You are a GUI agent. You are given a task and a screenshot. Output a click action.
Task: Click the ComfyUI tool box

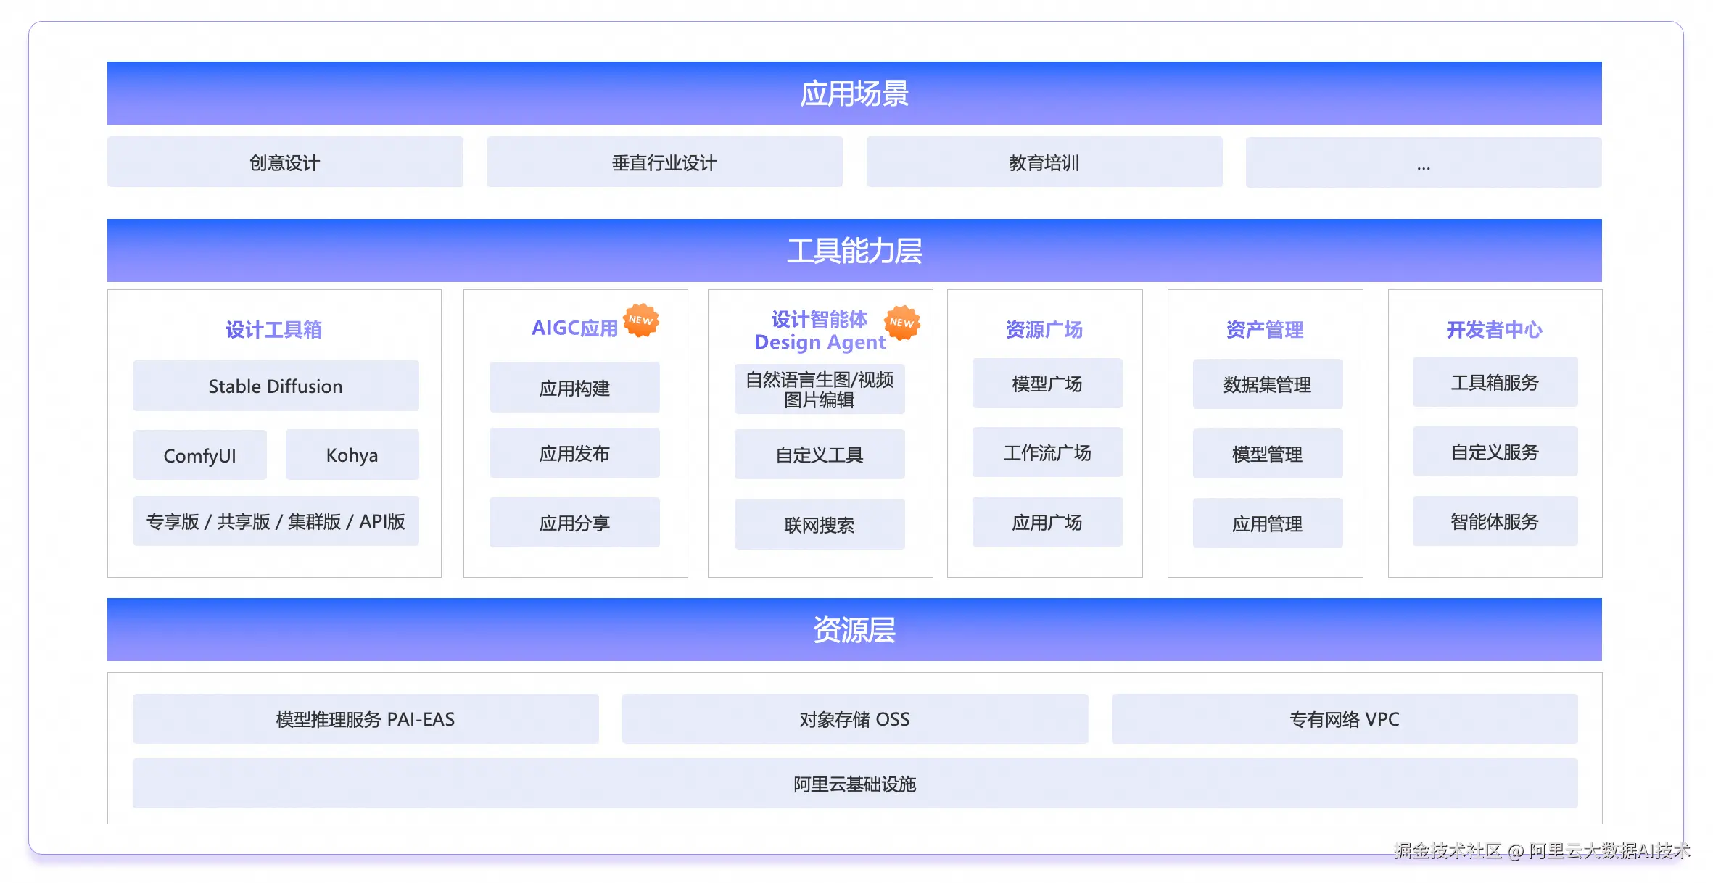coord(200,455)
